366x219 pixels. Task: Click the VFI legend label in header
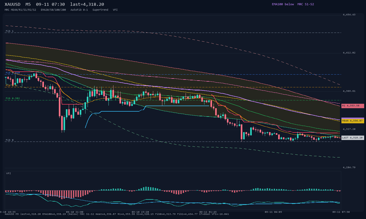coord(115,10)
